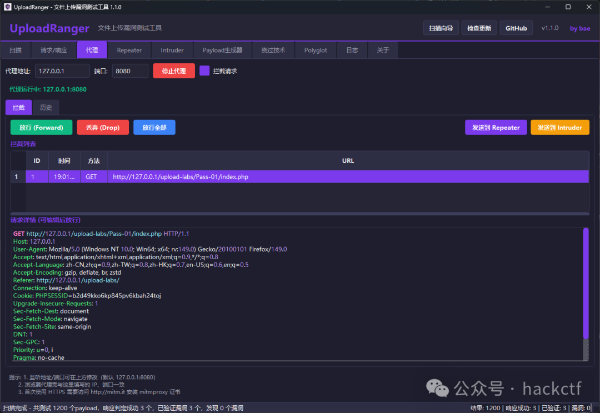This screenshot has width=600, height=413.
Task: Click the Connection: keep-alive line
Action: click(x=45, y=288)
